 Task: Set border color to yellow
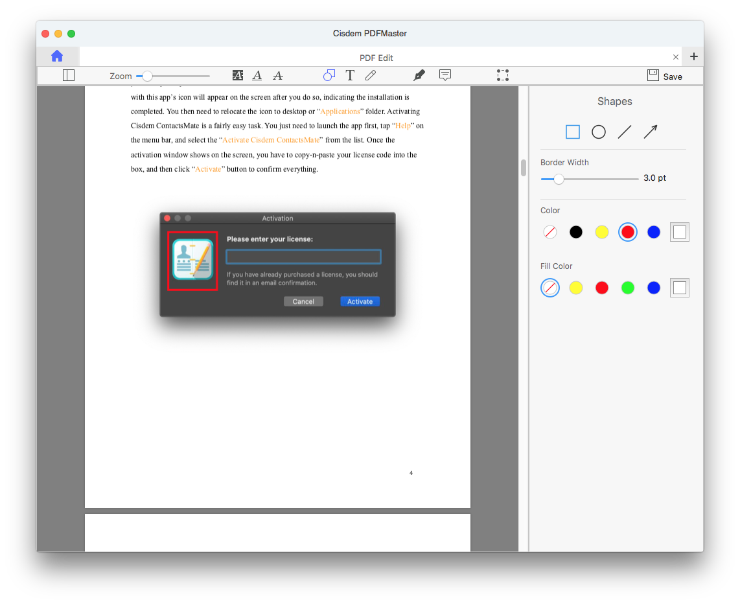(x=602, y=232)
